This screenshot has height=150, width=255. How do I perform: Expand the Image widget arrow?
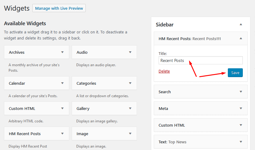pyautogui.click(x=130, y=134)
